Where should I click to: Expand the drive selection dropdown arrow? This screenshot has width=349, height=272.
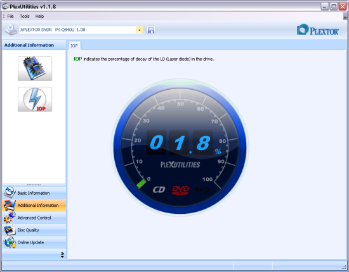click(140, 30)
